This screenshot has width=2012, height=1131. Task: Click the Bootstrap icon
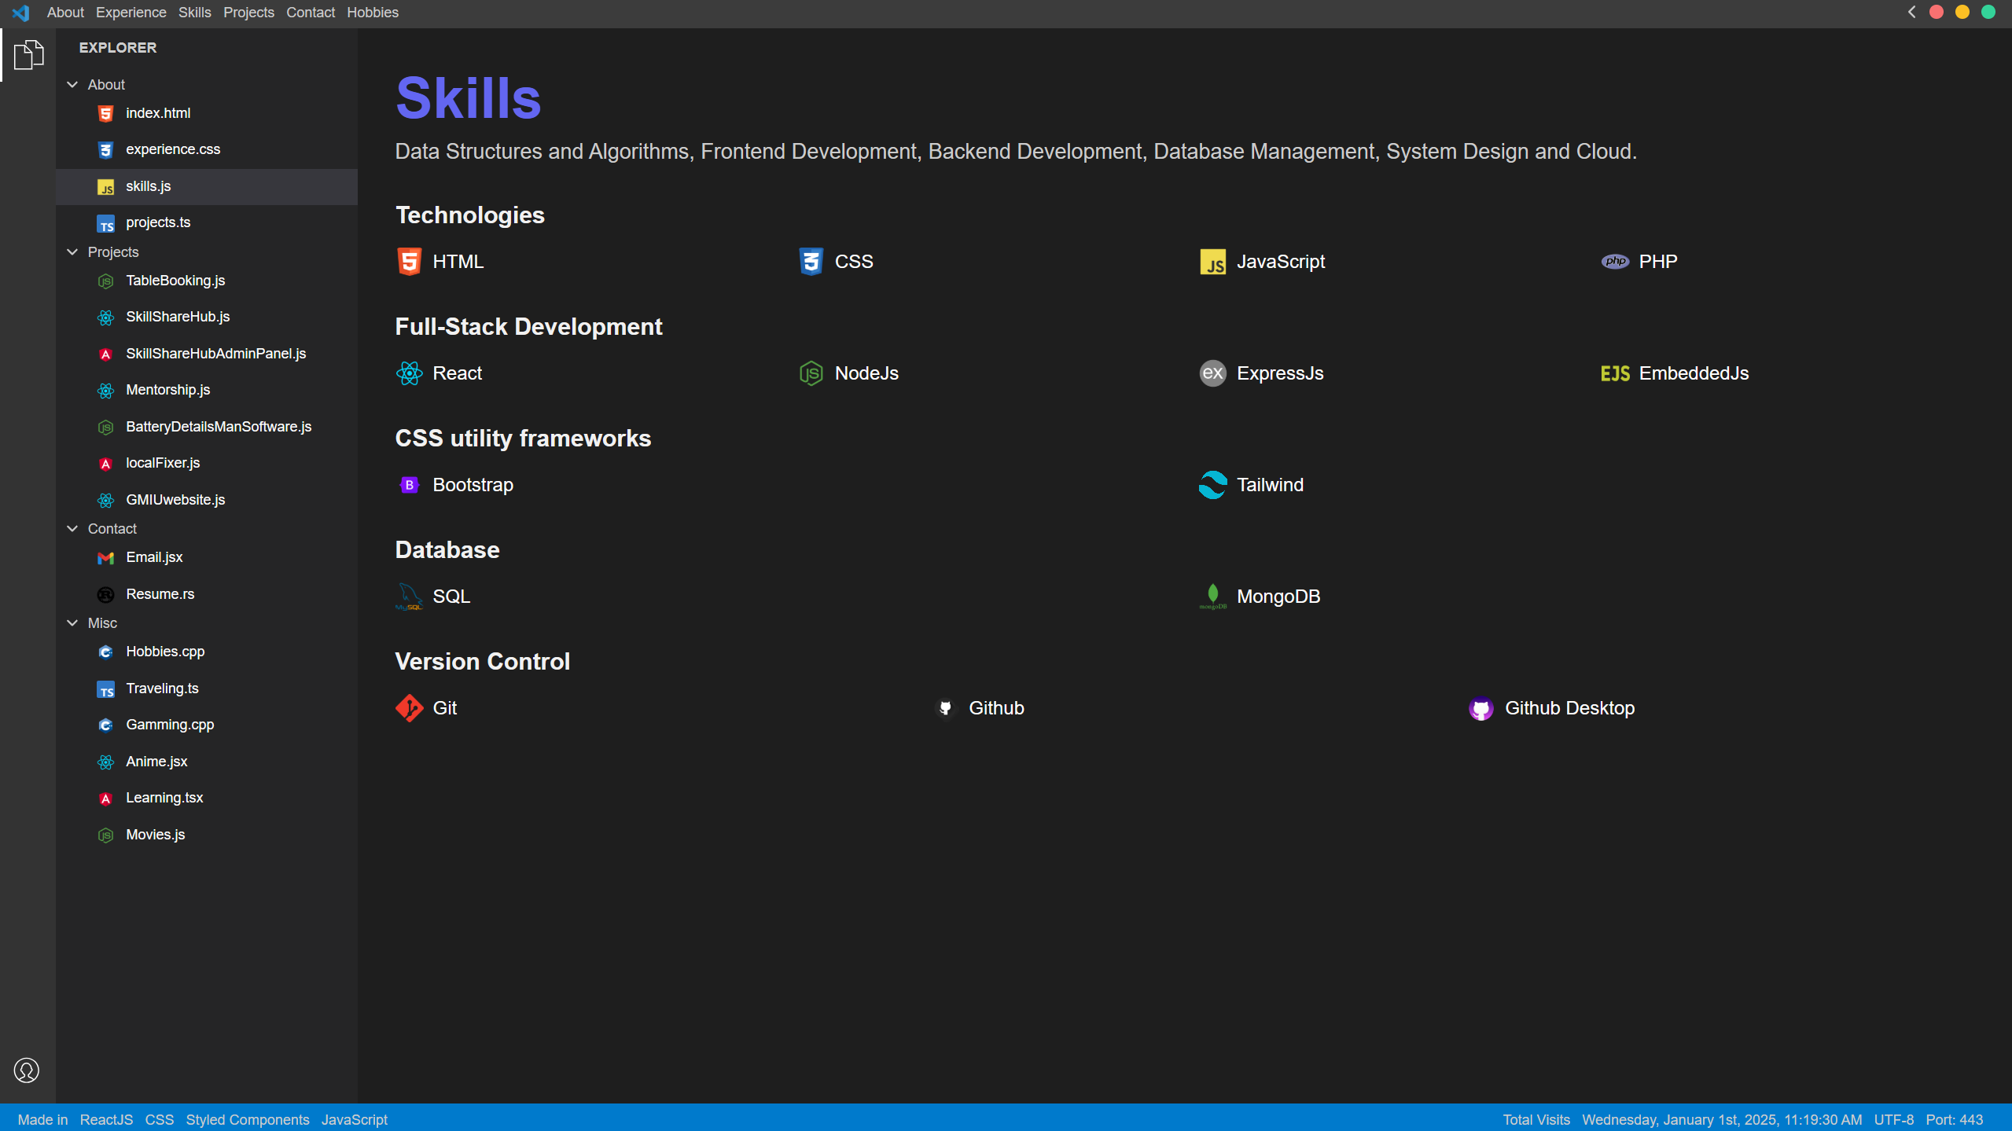tap(409, 485)
